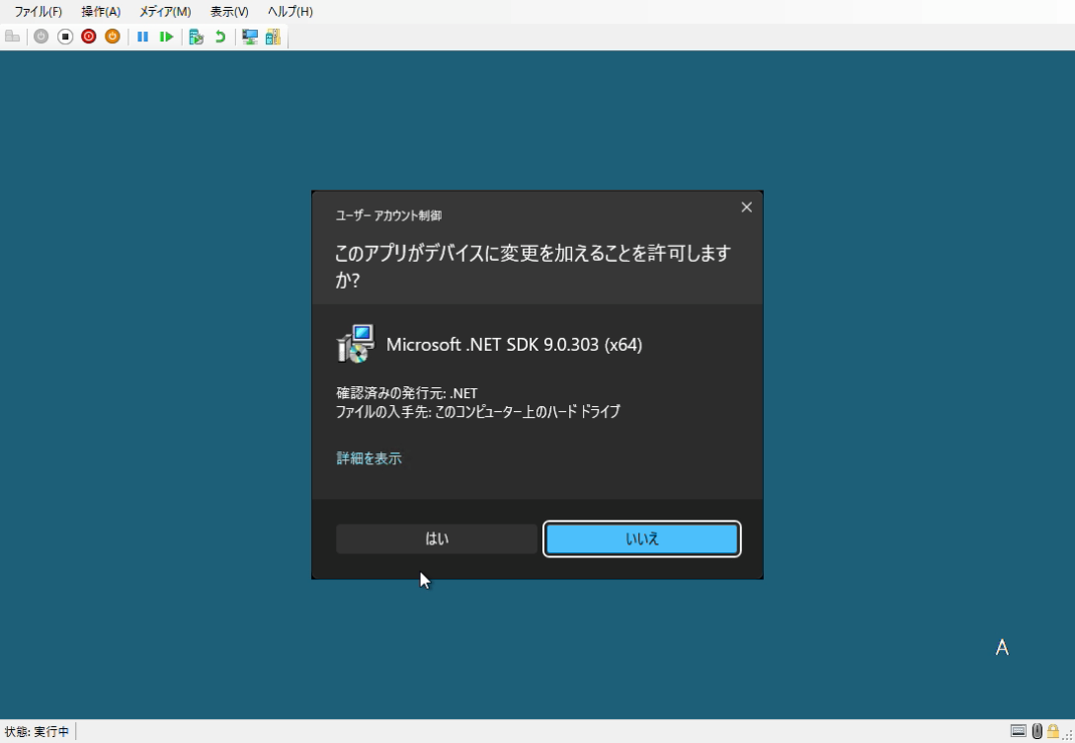Click the 'ファイルの入手先' line
The width and height of the screenshot is (1075, 743).
click(478, 411)
